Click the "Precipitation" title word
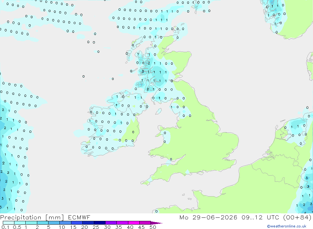Image resolution: width=313 pixels, height=229 pixels. point(21,217)
